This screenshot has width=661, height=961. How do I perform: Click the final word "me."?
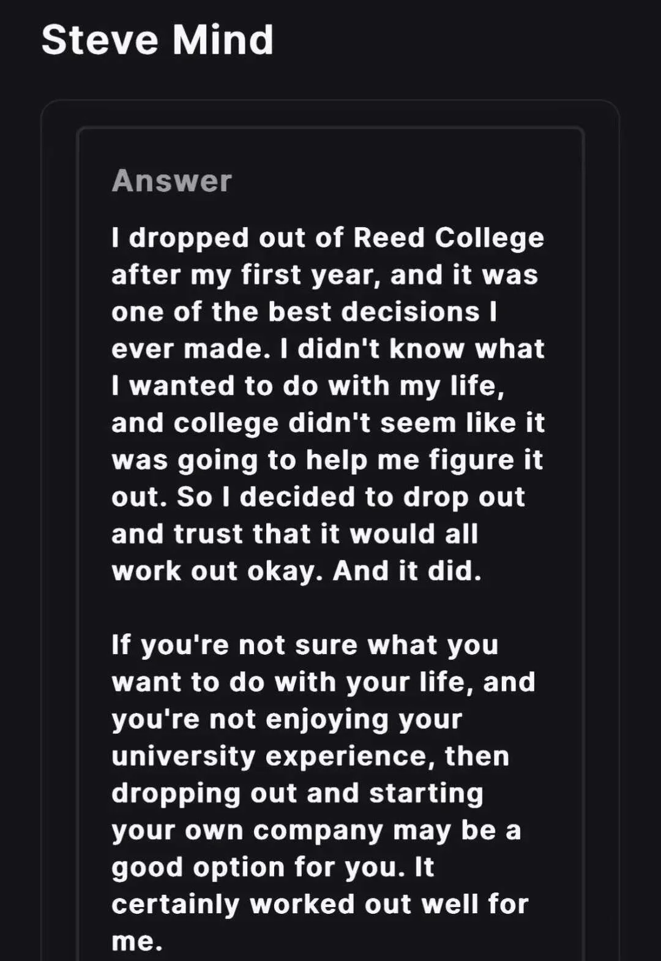[137, 941]
